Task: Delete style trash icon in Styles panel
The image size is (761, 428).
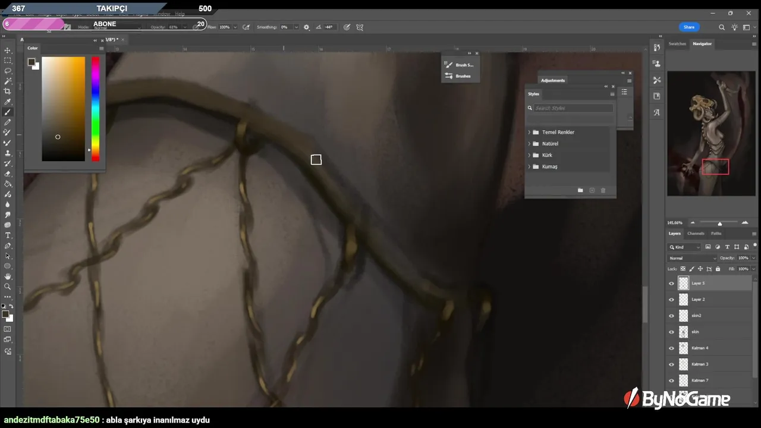Action: (x=603, y=190)
